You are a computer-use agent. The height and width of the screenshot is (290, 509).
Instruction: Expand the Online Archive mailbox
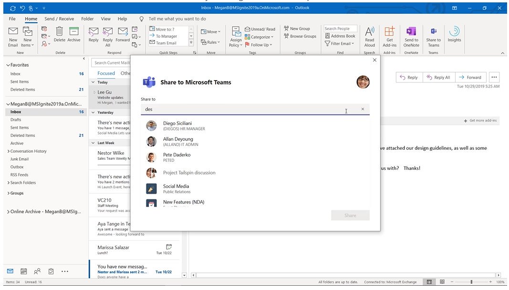point(9,212)
